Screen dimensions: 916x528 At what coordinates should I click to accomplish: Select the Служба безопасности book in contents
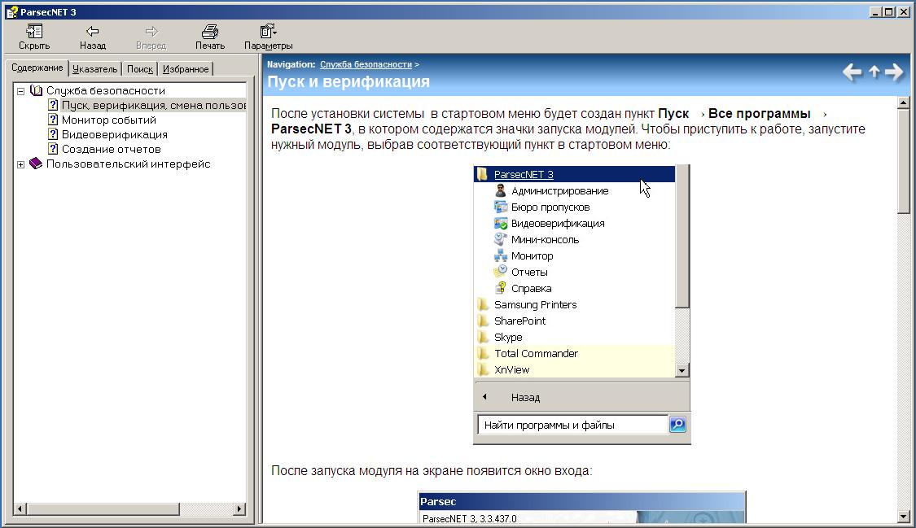[105, 91]
